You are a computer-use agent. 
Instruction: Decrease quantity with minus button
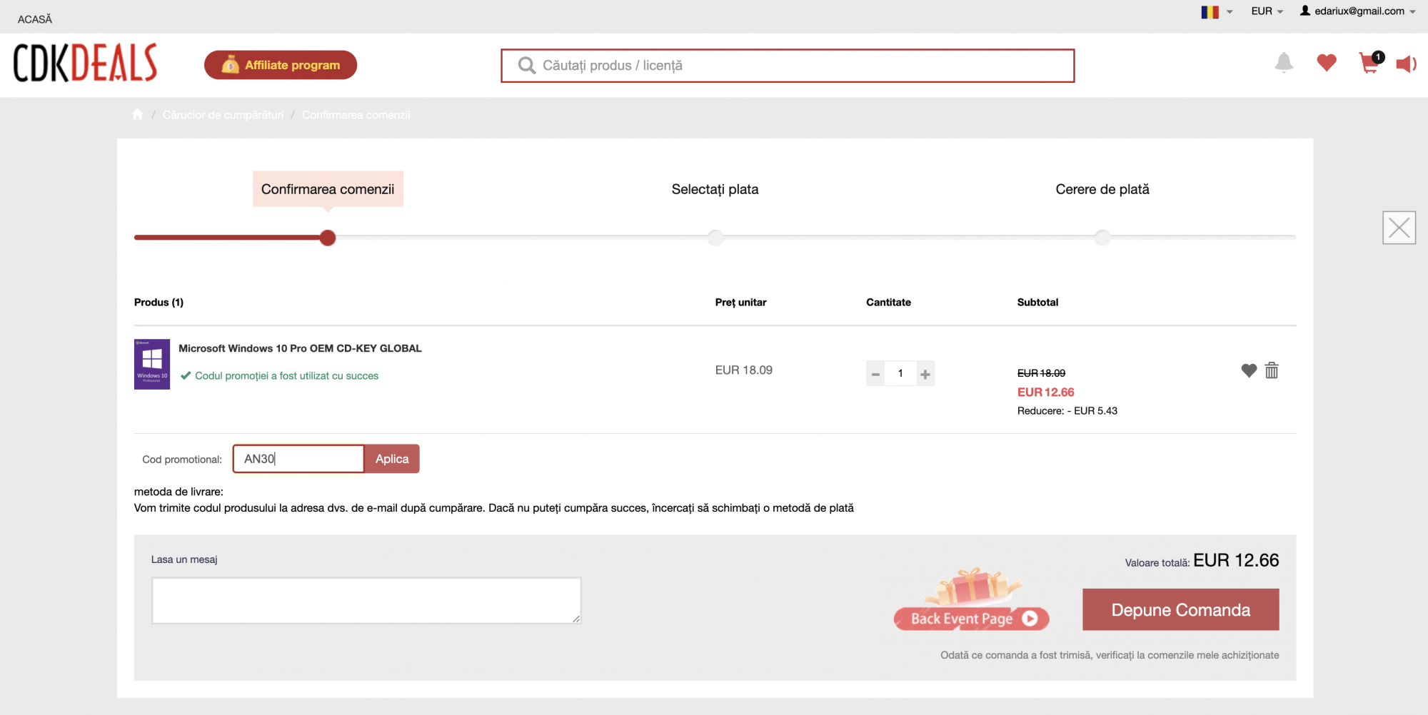point(875,374)
